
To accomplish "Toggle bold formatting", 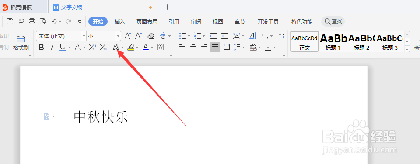I will point(41,47).
